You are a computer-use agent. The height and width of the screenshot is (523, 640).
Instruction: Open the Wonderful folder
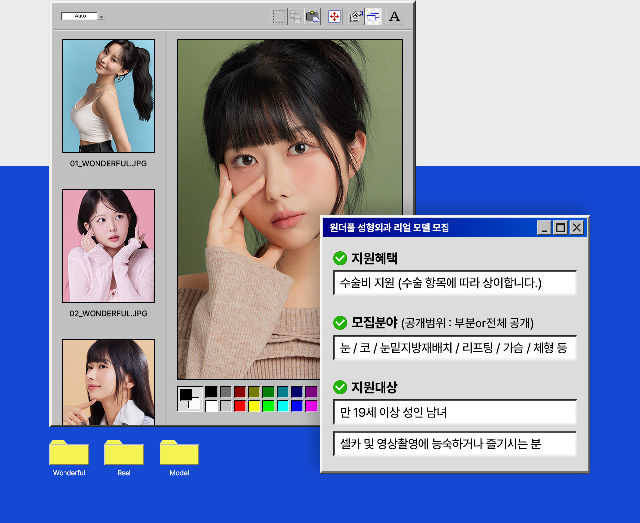[69, 453]
